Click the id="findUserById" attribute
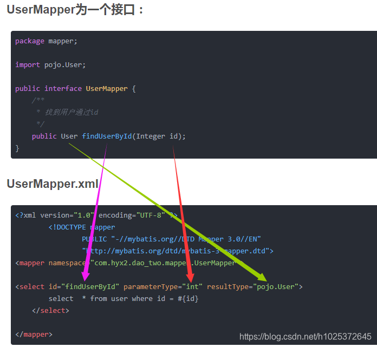Image resolution: width=377 pixels, height=347 pixels. coord(83,287)
